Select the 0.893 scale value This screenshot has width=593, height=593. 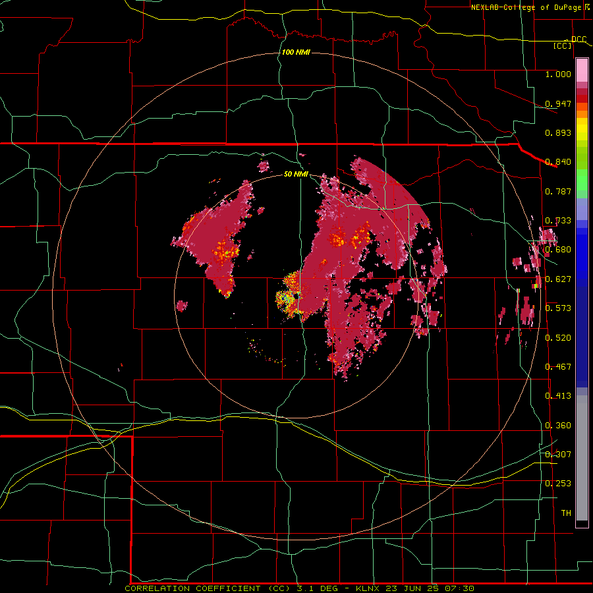pos(558,132)
